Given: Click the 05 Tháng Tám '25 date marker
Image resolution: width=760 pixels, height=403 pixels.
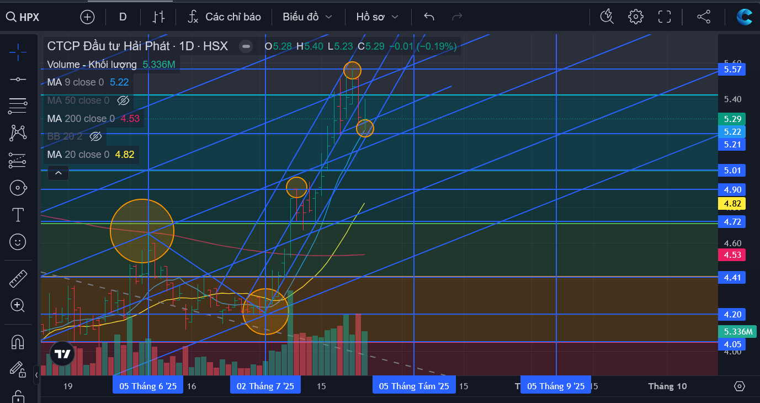Looking at the screenshot, I should pos(414,386).
